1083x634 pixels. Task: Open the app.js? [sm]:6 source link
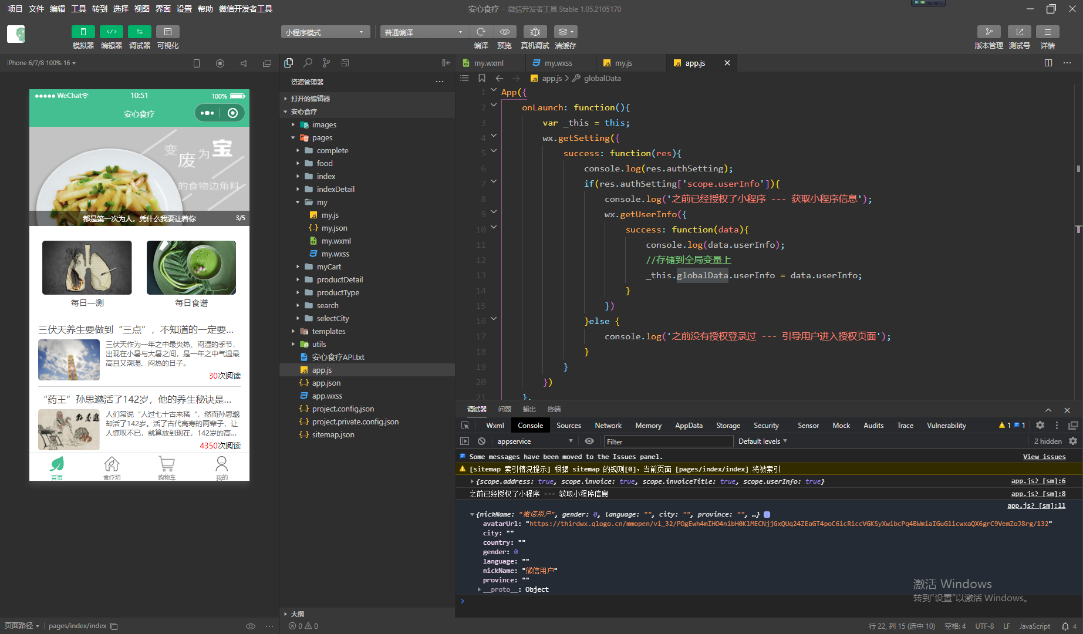(x=1038, y=481)
